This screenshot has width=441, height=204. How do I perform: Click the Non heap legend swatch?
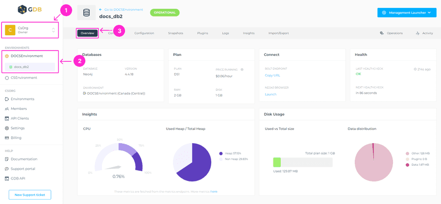pyautogui.click(x=221, y=159)
